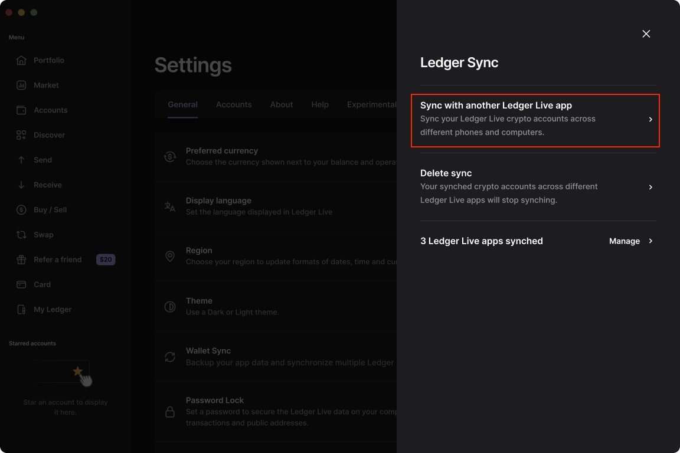
Task: Click the $20 referral badge
Action: tap(106, 260)
